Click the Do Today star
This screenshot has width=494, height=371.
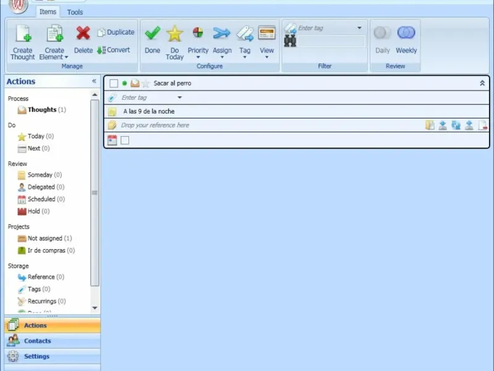click(x=175, y=33)
